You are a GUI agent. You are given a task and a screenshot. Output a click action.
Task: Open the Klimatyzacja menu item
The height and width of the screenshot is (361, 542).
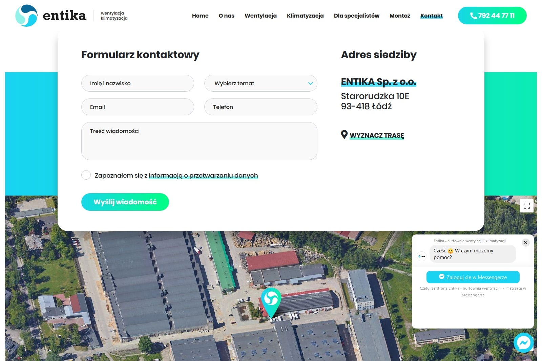305,16
